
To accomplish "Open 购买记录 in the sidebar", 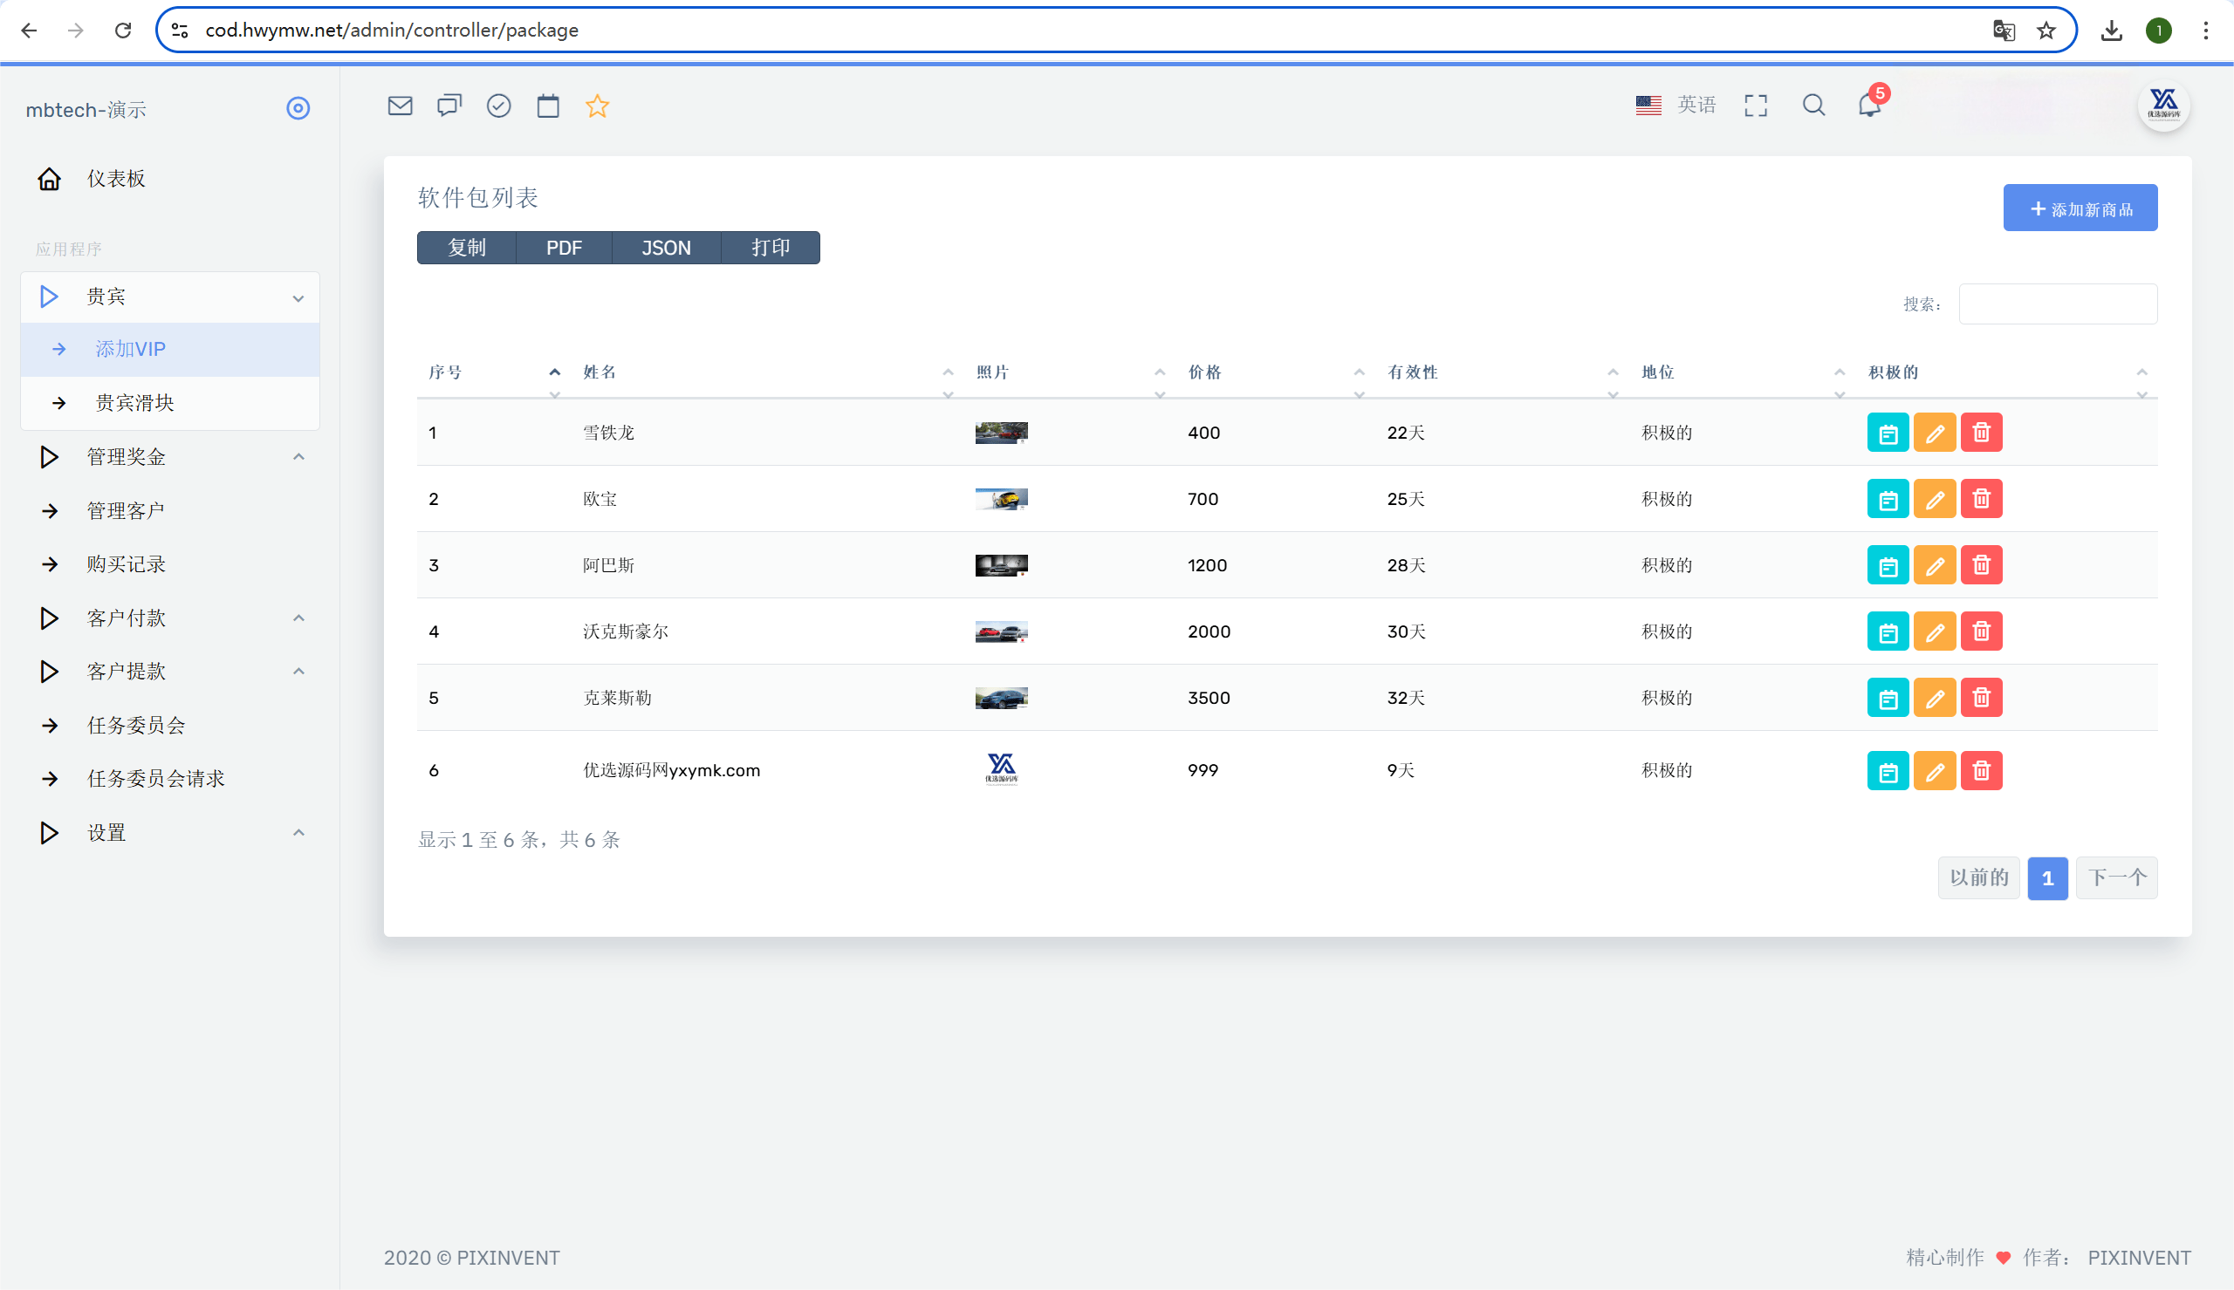I will click(x=126, y=564).
